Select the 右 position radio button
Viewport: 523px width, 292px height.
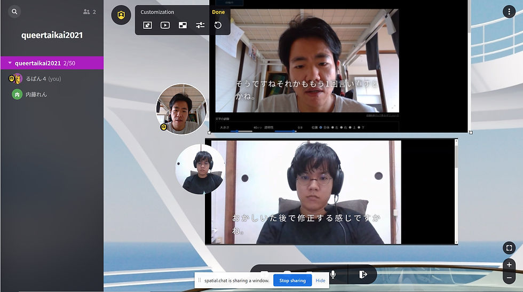pyautogui.click(x=341, y=128)
